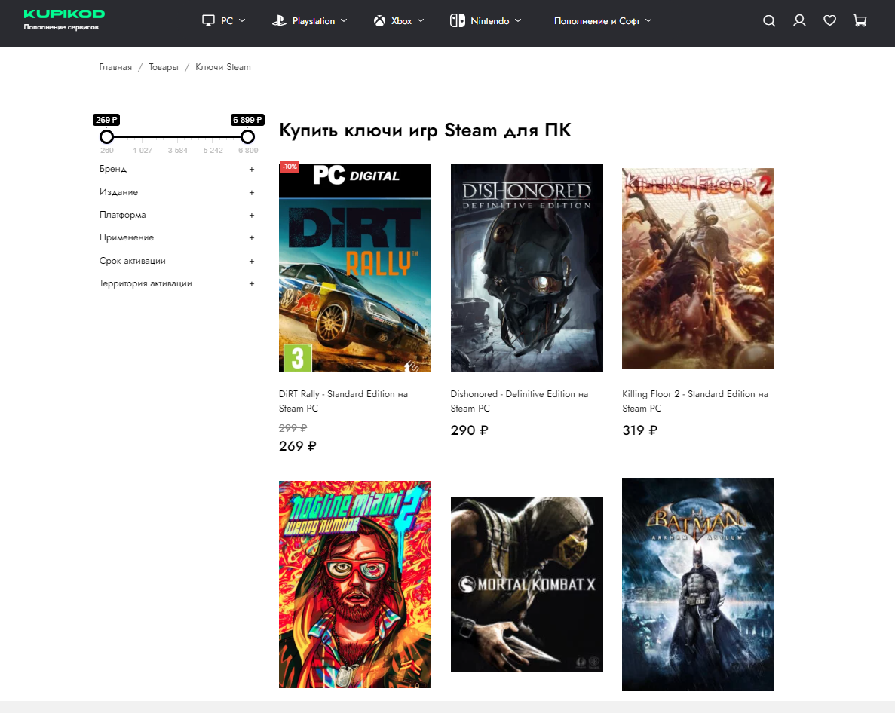Expand Playstation menu chevron arrow
The image size is (895, 713).
tap(344, 20)
